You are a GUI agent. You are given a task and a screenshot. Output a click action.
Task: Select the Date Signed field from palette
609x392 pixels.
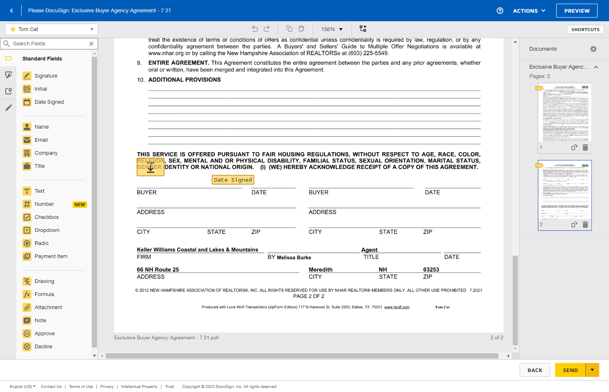(43, 102)
